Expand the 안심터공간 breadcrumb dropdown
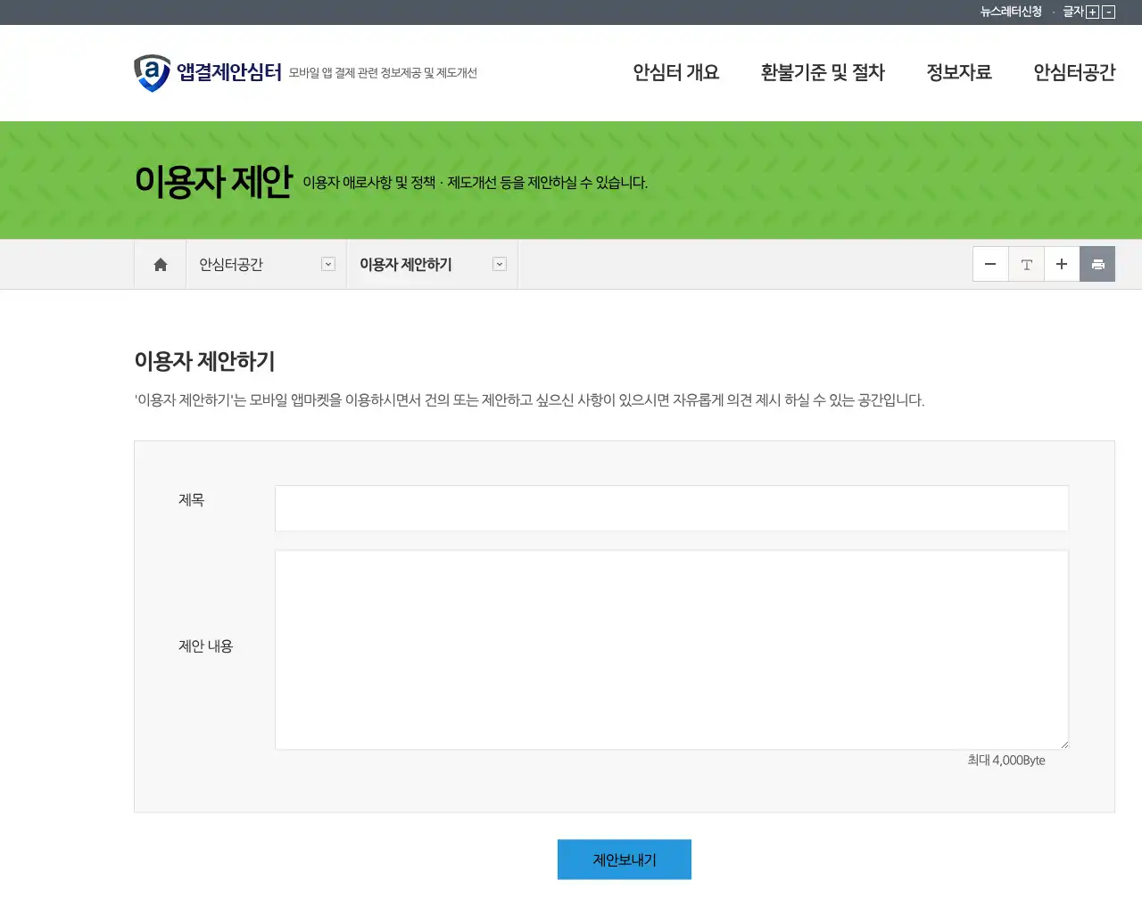Image resolution: width=1142 pixels, height=913 pixels. pos(328,264)
